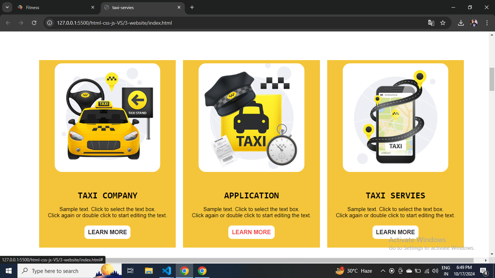Viewport: 495px width, 278px height.
Task: Open a new tab with plus button
Action: pyautogui.click(x=192, y=7)
